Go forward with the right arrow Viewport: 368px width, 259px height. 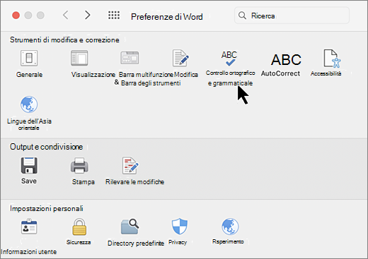tap(88, 15)
